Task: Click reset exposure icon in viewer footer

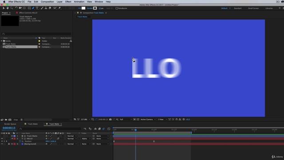Action: coord(184,120)
